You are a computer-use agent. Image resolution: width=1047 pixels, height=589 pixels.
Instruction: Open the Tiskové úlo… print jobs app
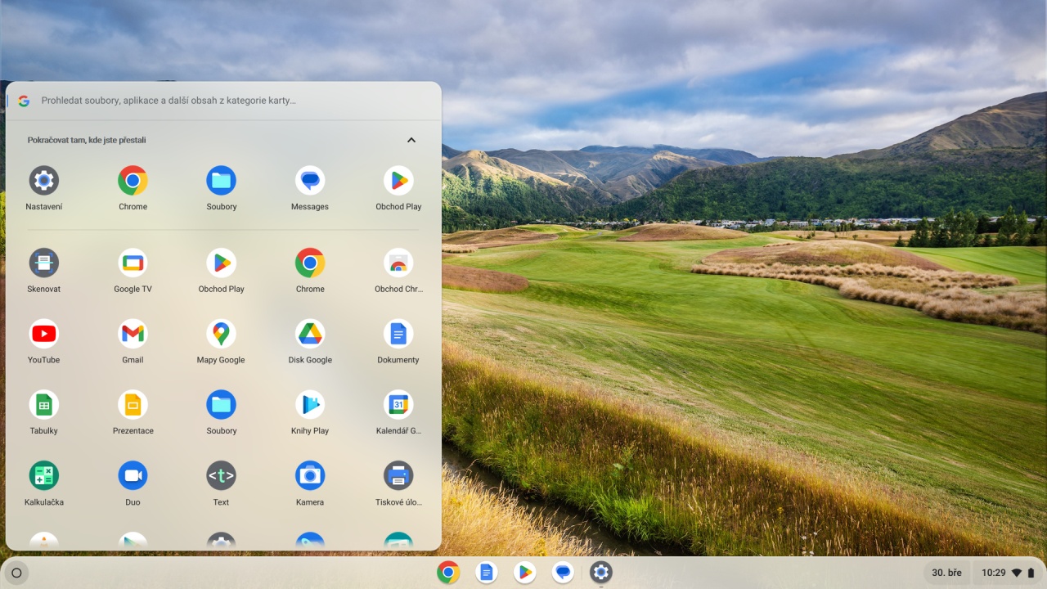(398, 484)
